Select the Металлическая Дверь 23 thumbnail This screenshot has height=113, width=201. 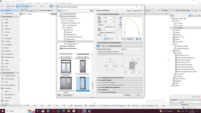(83, 67)
